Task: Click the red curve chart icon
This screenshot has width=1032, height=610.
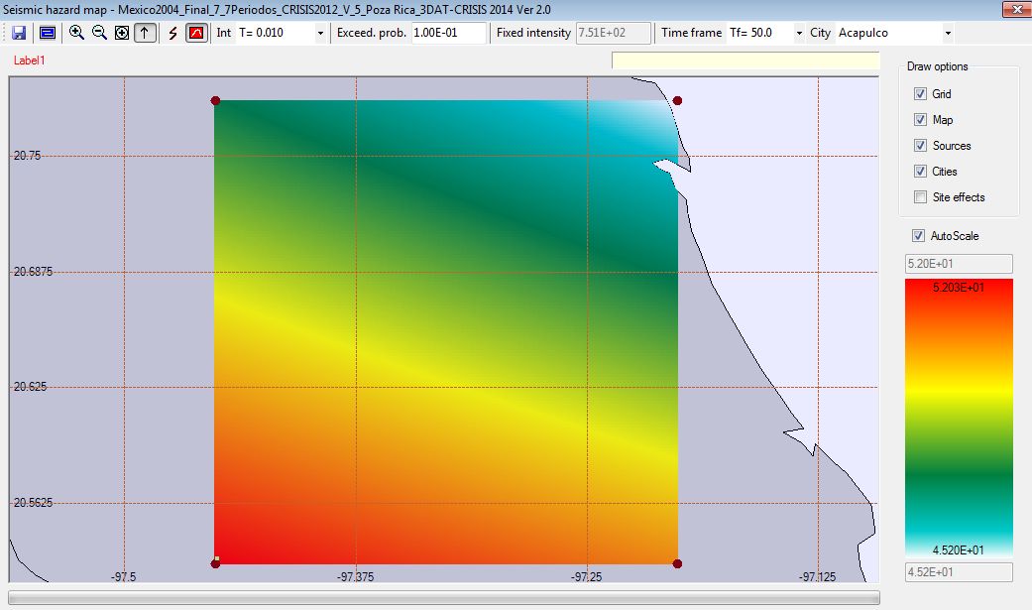Action: 196,33
